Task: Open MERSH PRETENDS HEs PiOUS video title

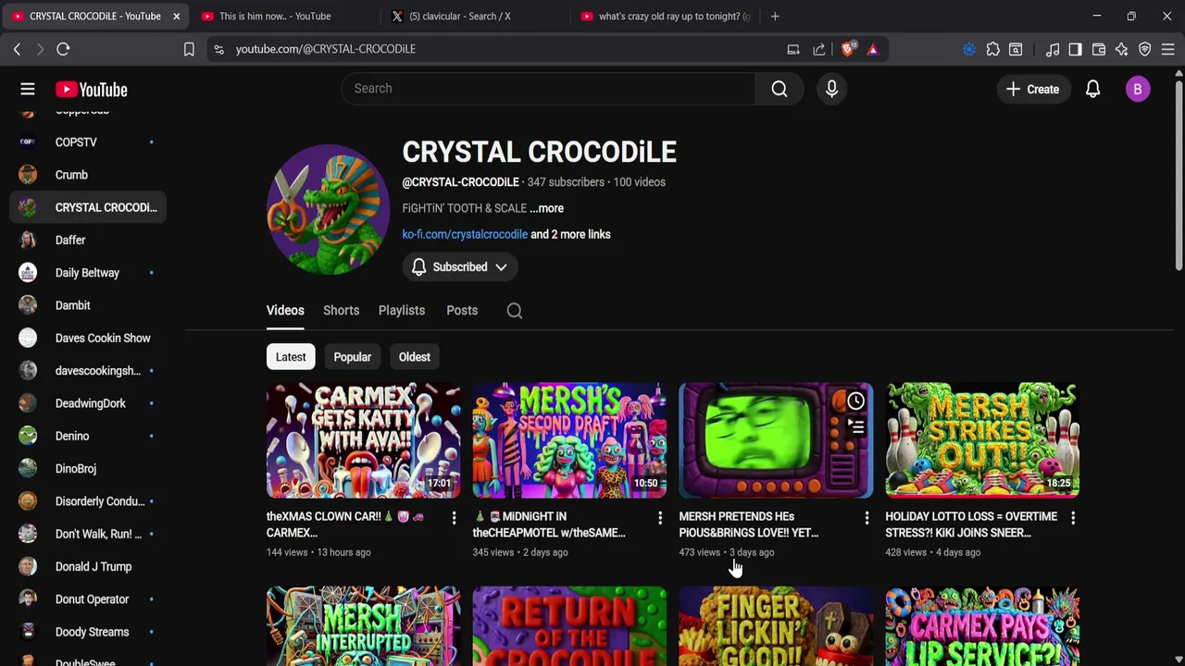Action: coord(748,524)
